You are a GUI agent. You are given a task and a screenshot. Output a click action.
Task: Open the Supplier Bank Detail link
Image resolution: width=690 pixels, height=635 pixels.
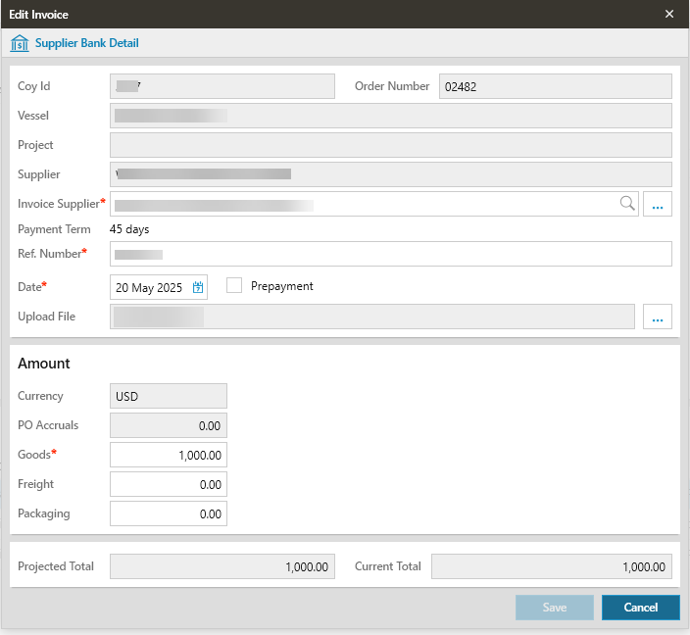point(86,43)
